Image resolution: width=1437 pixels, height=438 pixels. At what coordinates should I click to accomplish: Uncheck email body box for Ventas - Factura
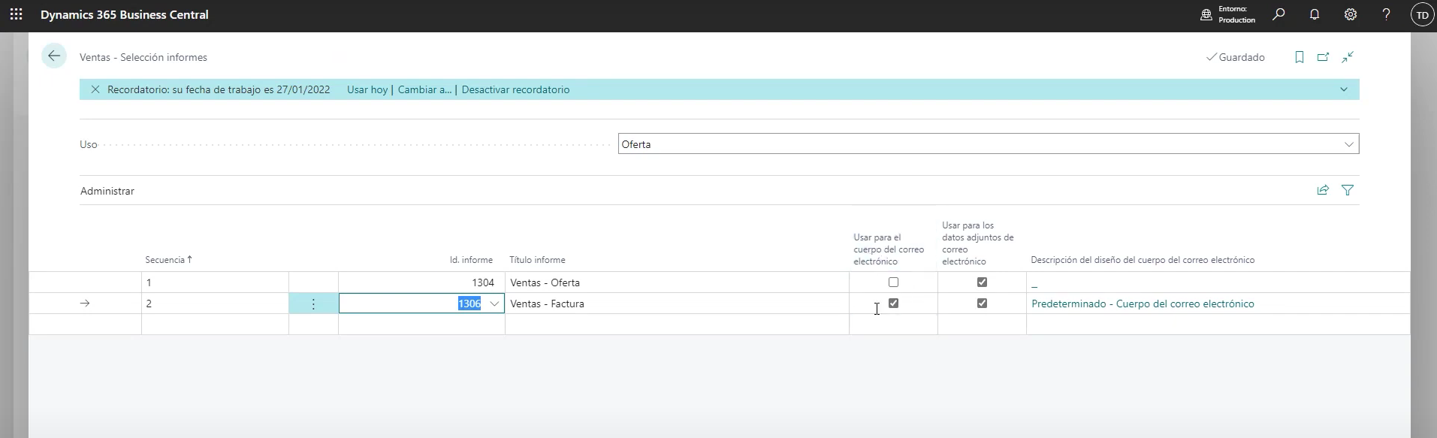(893, 304)
